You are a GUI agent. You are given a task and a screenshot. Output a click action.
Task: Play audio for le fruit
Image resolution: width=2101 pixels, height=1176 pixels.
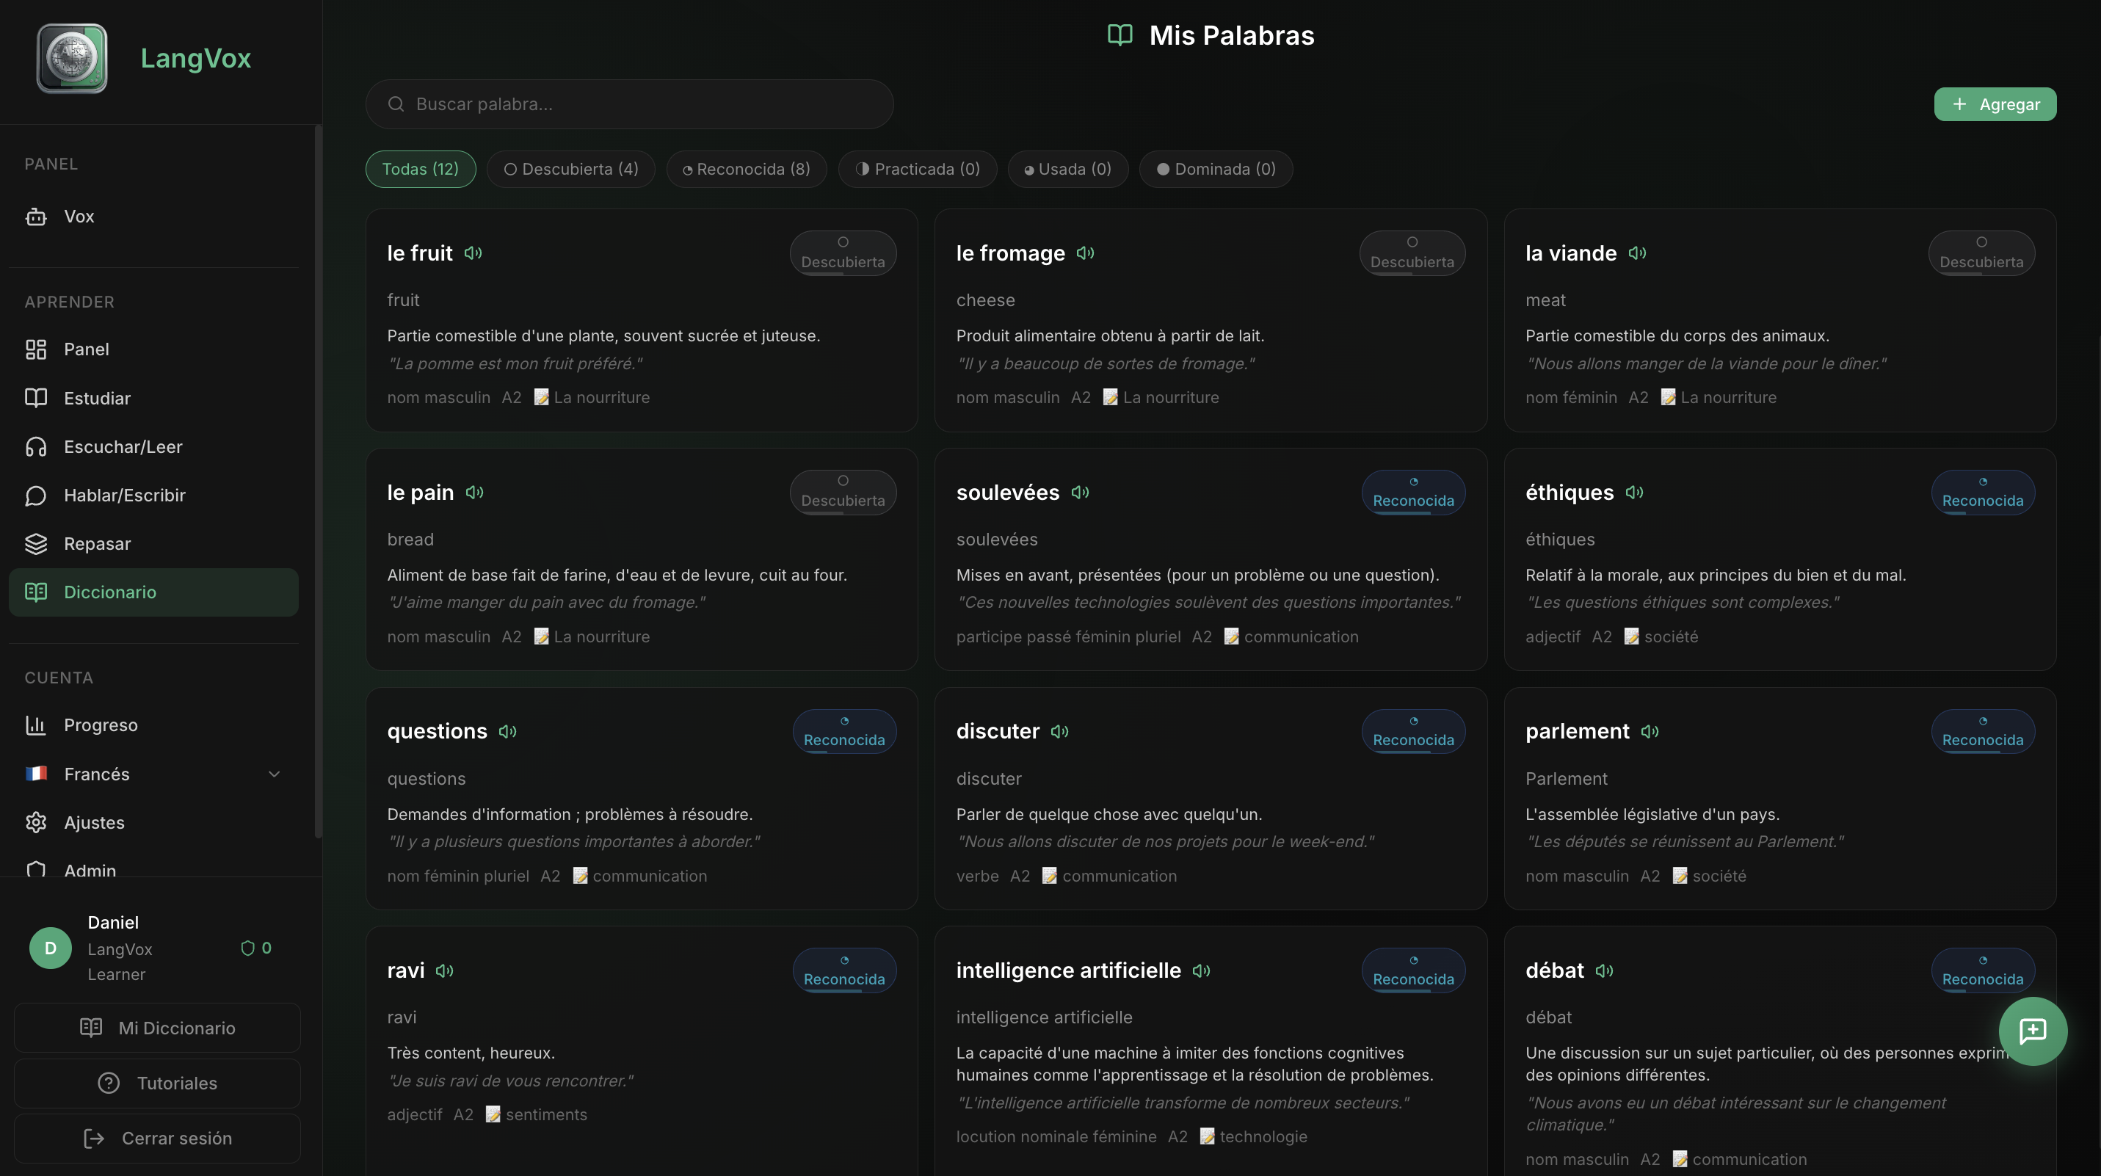473,253
